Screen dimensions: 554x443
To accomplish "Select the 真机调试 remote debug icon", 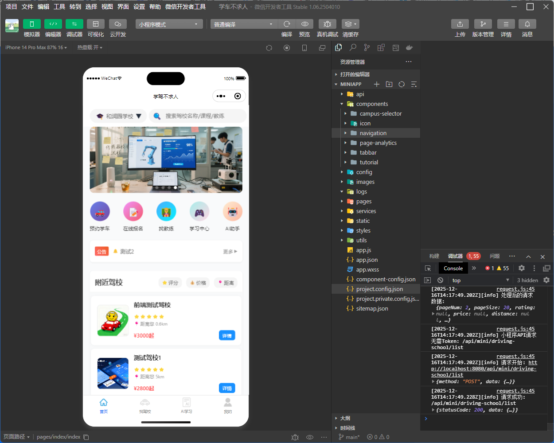I will point(327,24).
